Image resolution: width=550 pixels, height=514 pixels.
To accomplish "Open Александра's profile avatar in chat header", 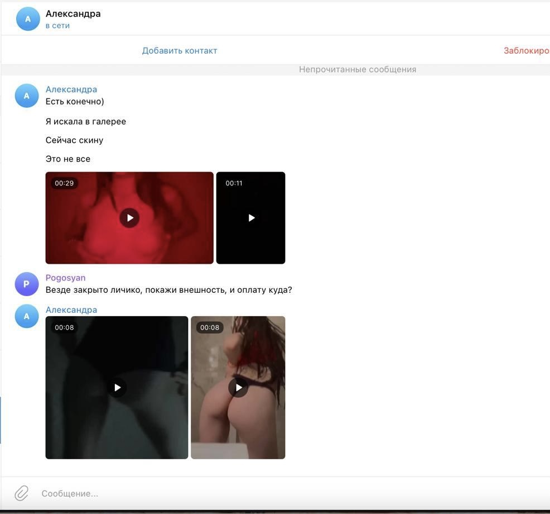I will click(28, 19).
